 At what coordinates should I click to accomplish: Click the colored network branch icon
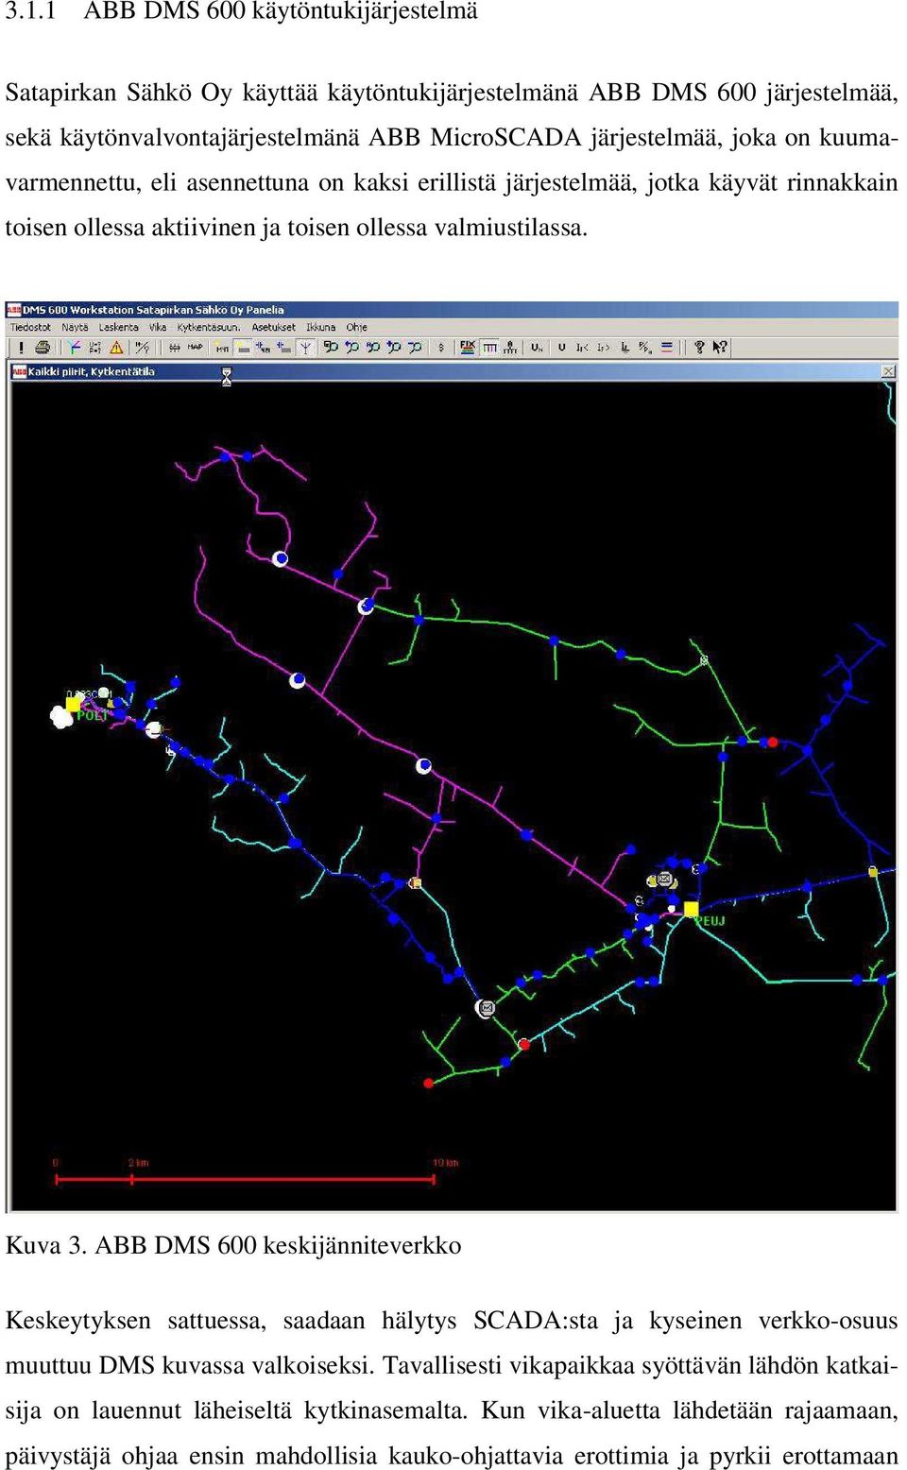(x=74, y=348)
